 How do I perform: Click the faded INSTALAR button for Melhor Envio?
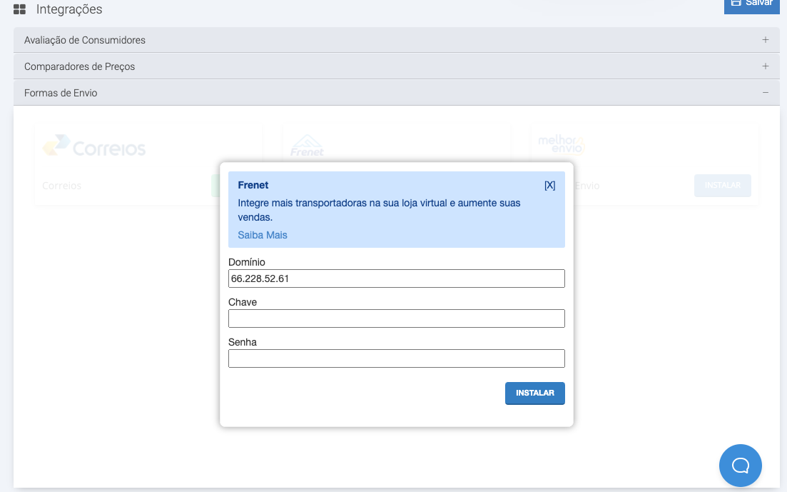pyautogui.click(x=722, y=186)
